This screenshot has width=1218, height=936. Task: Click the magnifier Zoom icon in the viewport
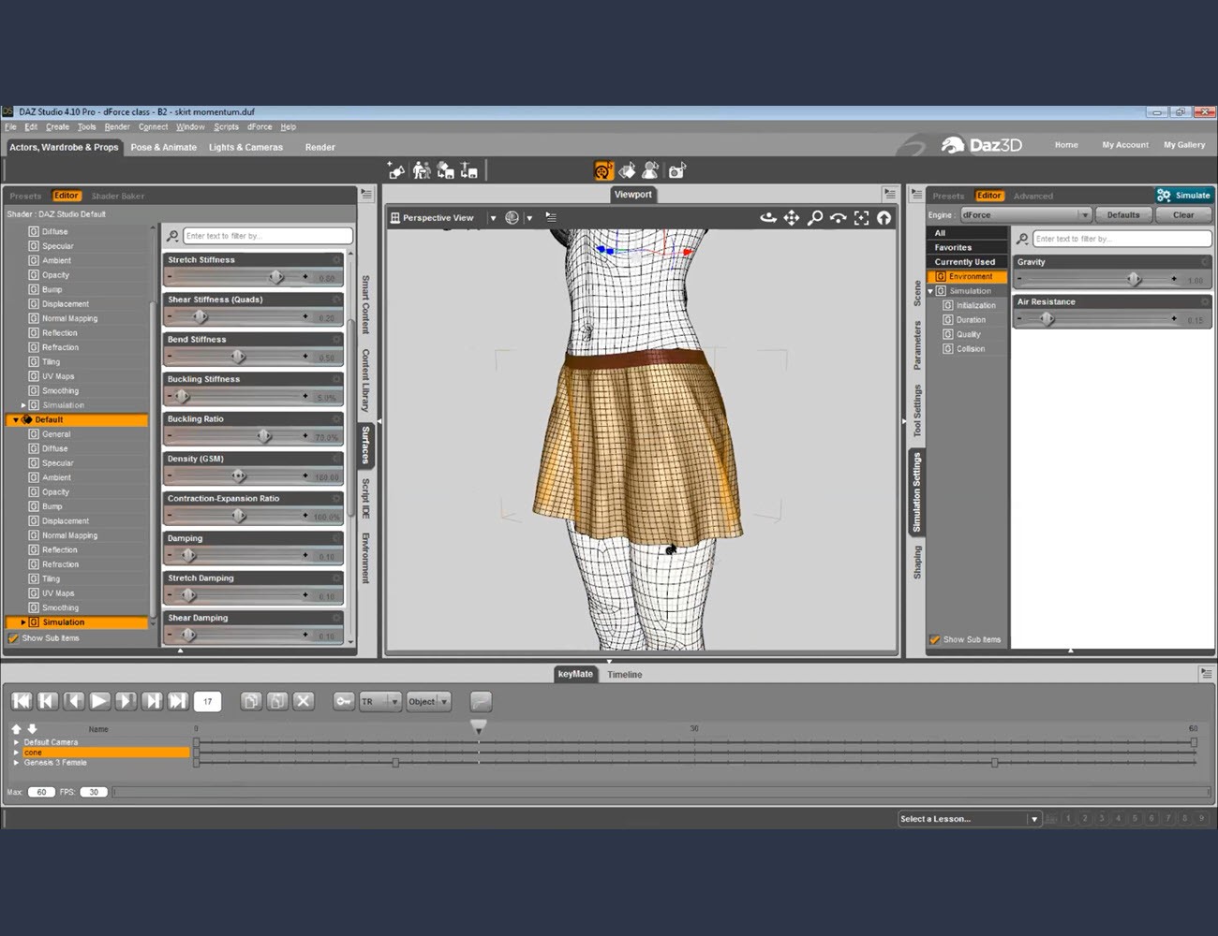[x=814, y=217]
